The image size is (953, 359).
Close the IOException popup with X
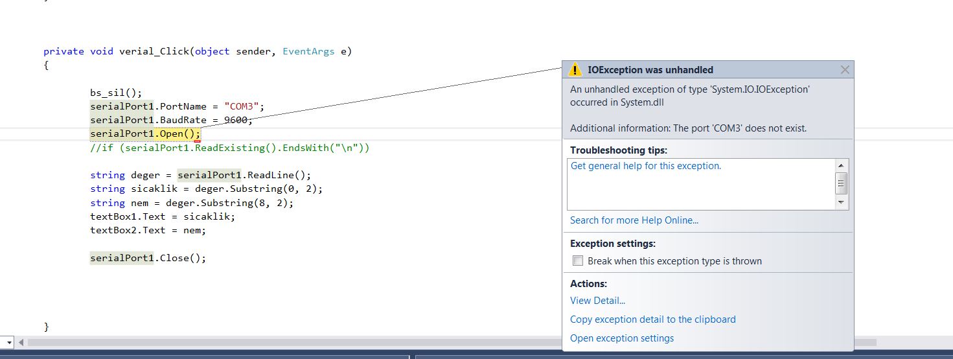(845, 70)
